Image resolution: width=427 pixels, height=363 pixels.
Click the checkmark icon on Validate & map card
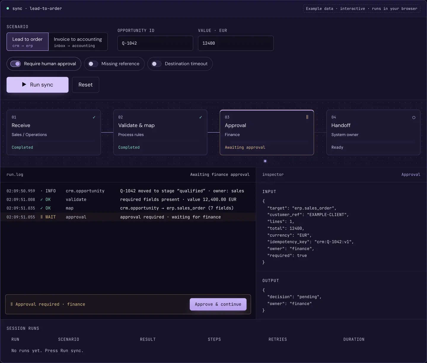pos(200,117)
